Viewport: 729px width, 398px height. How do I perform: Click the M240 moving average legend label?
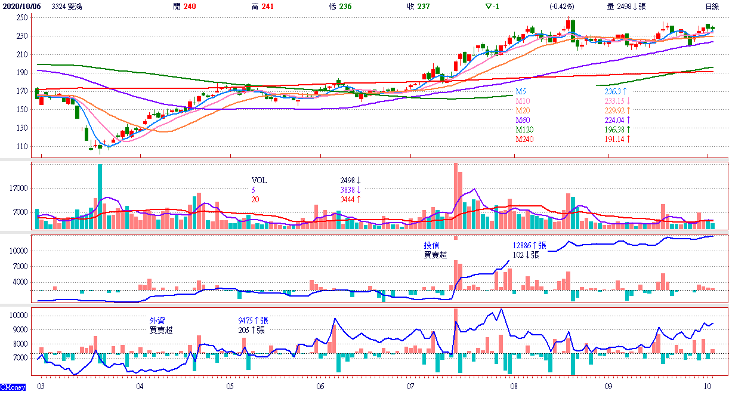coord(524,139)
